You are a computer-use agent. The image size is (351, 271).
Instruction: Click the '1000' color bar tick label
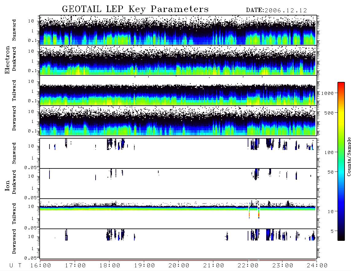(327, 93)
